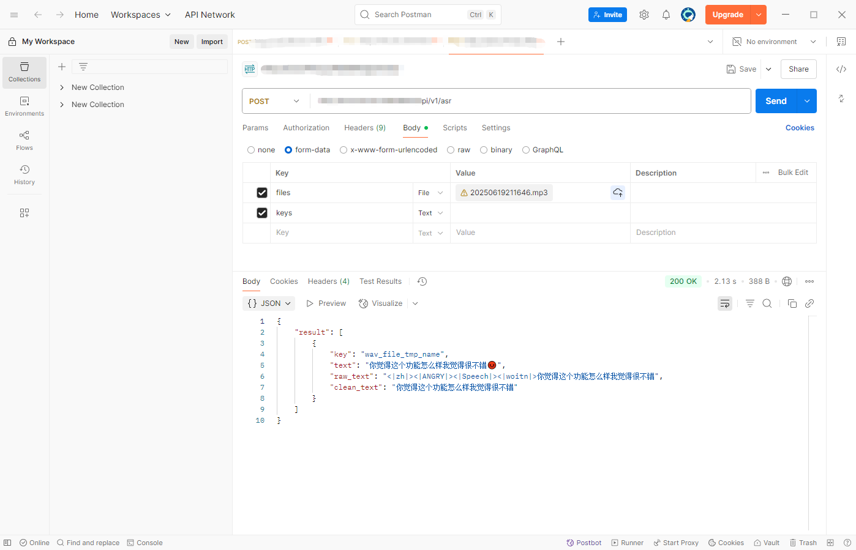Click the Cookies link under Send
The width and height of the screenshot is (856, 550).
click(800, 128)
